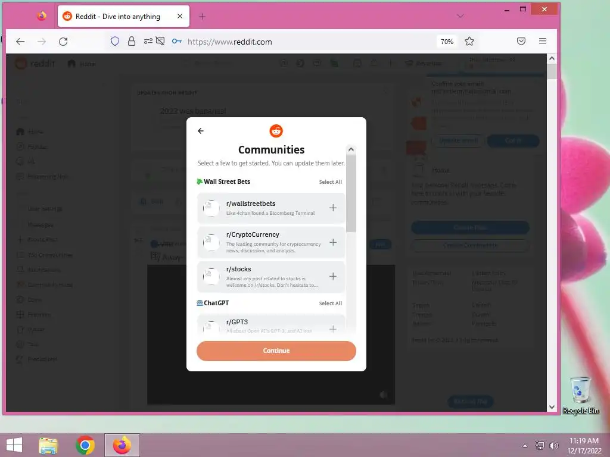
Task: Add the r/CryptoCurrency community with its plus
Action: pos(333,243)
